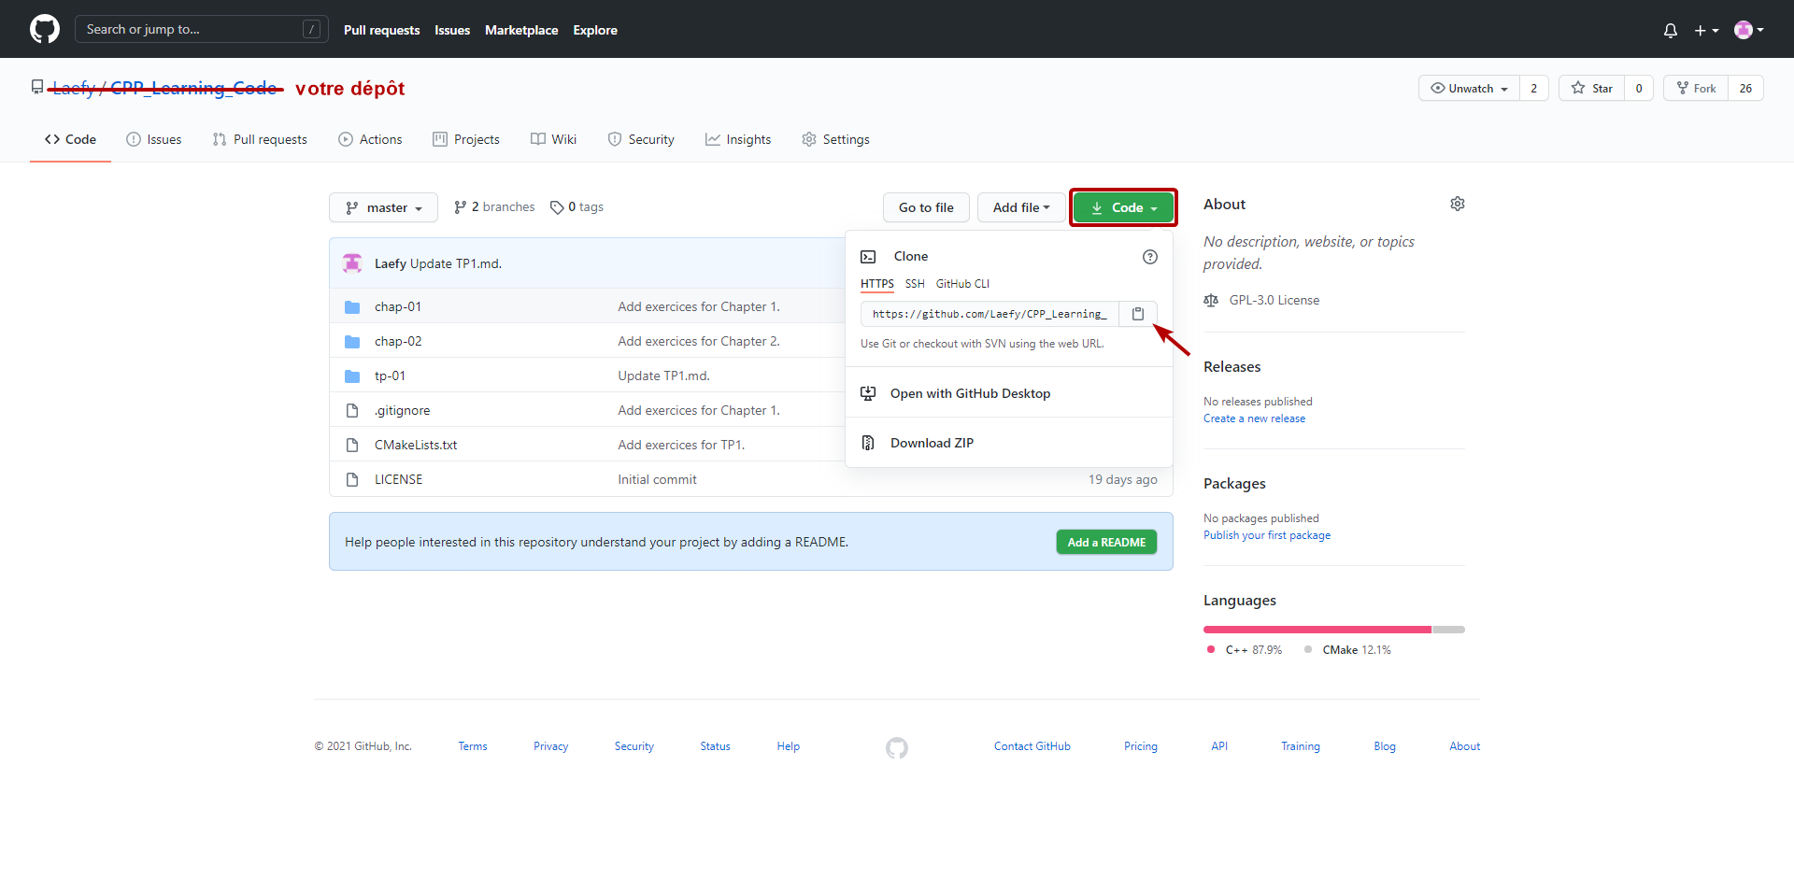
Task: Switch to the Insights tab
Action: click(x=738, y=139)
